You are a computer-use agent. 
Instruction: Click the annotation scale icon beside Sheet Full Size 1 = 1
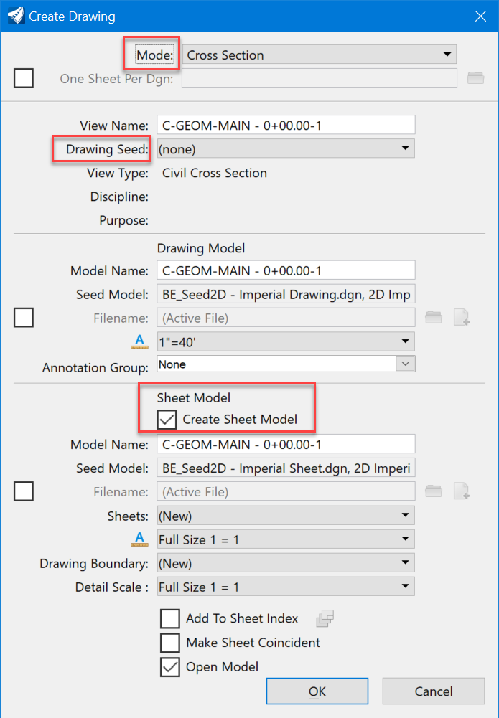coord(140,539)
